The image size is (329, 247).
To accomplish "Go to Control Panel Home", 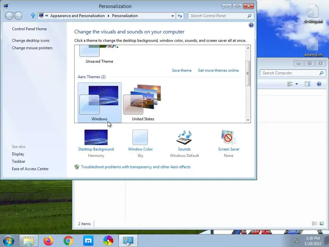I will (x=29, y=29).
